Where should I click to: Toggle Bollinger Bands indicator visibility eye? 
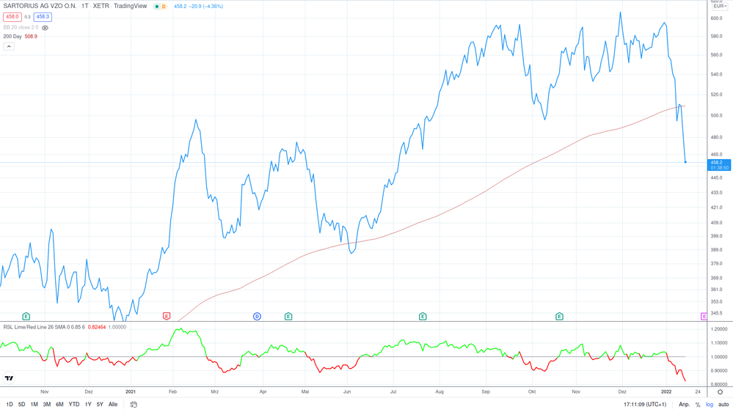[x=45, y=28]
